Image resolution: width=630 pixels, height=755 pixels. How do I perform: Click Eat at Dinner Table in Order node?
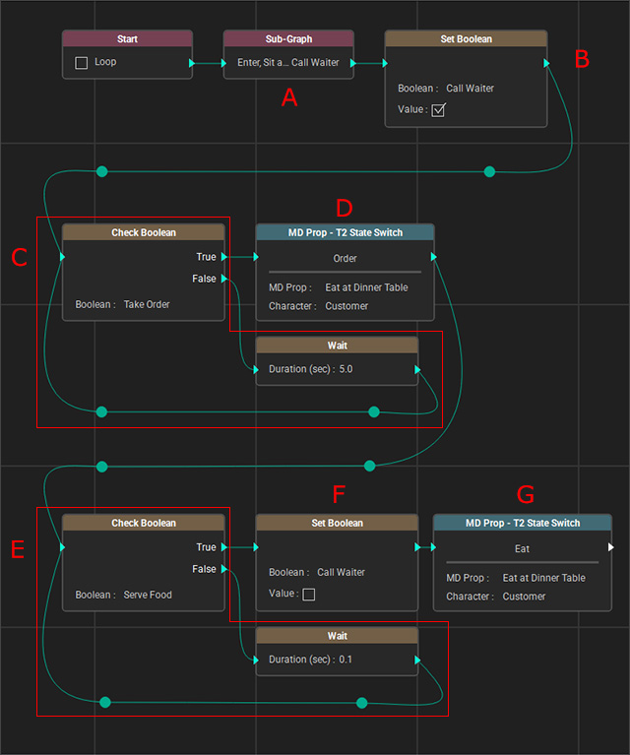(x=366, y=288)
